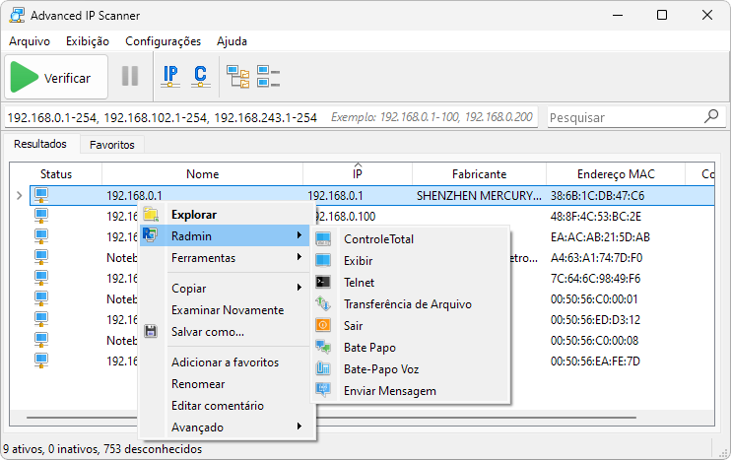
Task: Open the Copiar submenu
Action: (188, 288)
